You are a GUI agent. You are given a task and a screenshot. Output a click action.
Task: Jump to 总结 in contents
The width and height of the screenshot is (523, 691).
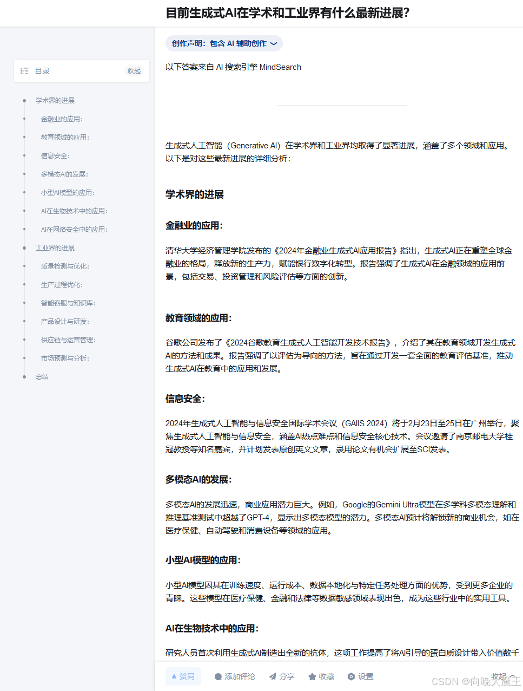(x=42, y=377)
